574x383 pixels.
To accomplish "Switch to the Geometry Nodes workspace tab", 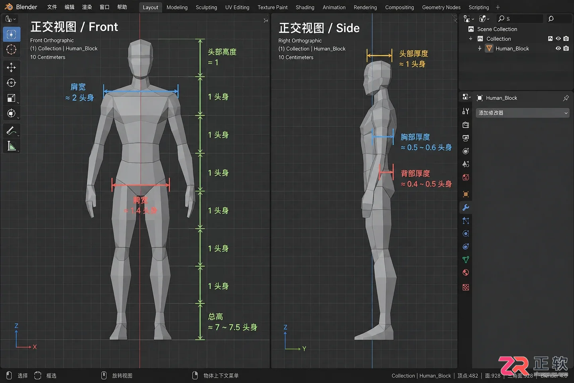I will (x=441, y=7).
